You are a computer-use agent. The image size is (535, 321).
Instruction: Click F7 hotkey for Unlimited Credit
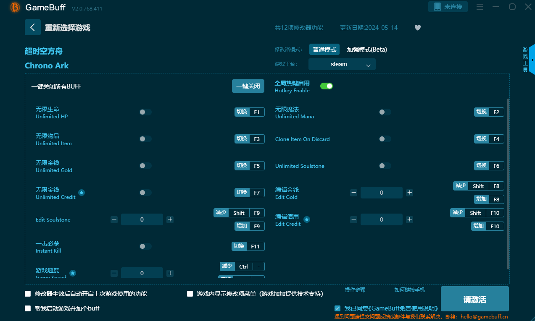pyautogui.click(x=257, y=193)
